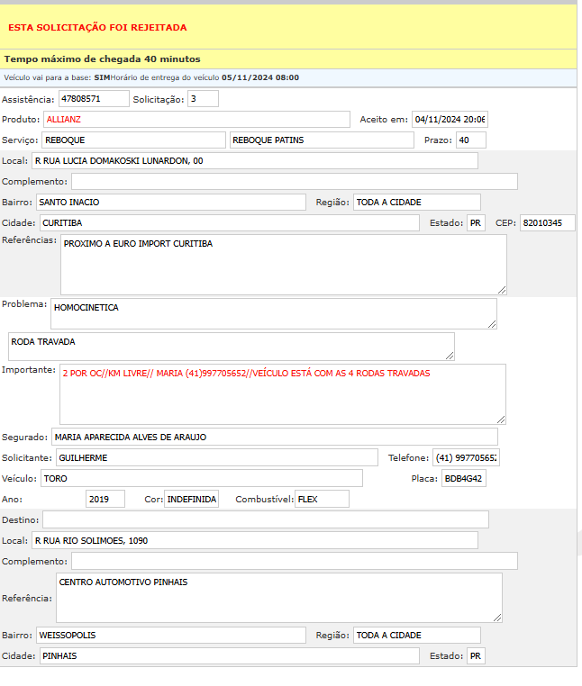
Task: Click the CURITIBA Cidade field
Action: tap(229, 222)
